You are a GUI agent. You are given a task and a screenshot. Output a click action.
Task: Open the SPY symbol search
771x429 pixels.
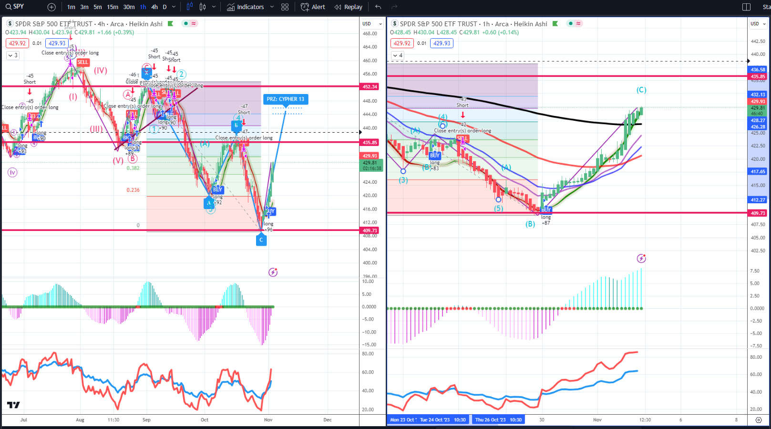pyautogui.click(x=15, y=7)
